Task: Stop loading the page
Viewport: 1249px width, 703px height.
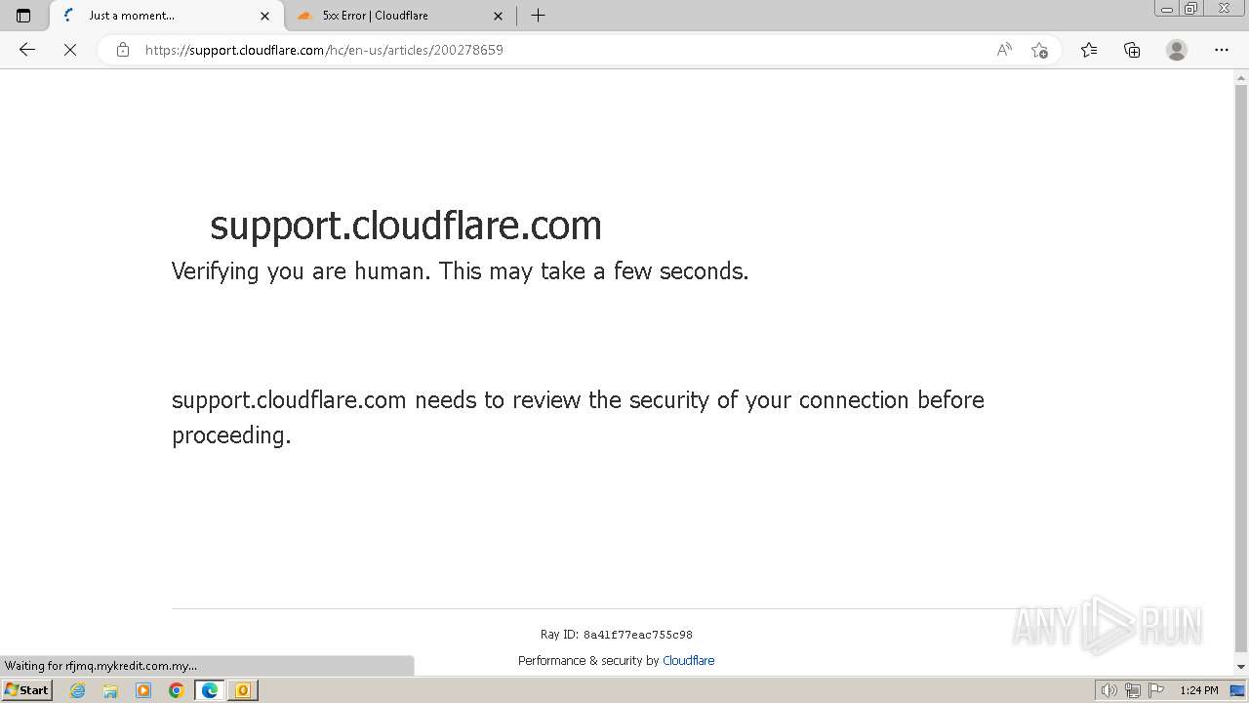Action: pos(70,50)
